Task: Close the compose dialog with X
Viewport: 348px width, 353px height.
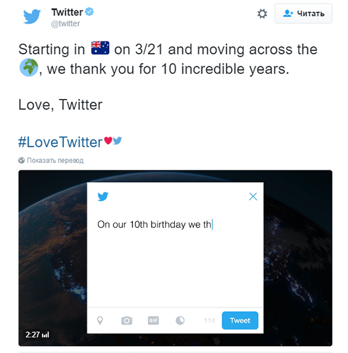Action: pos(253,197)
